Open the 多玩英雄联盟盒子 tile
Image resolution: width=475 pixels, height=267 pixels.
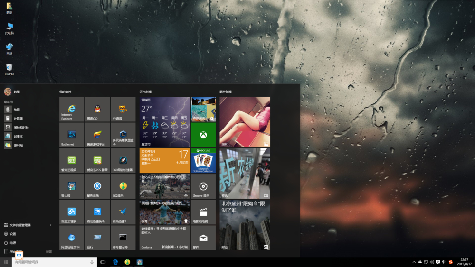[123, 135]
